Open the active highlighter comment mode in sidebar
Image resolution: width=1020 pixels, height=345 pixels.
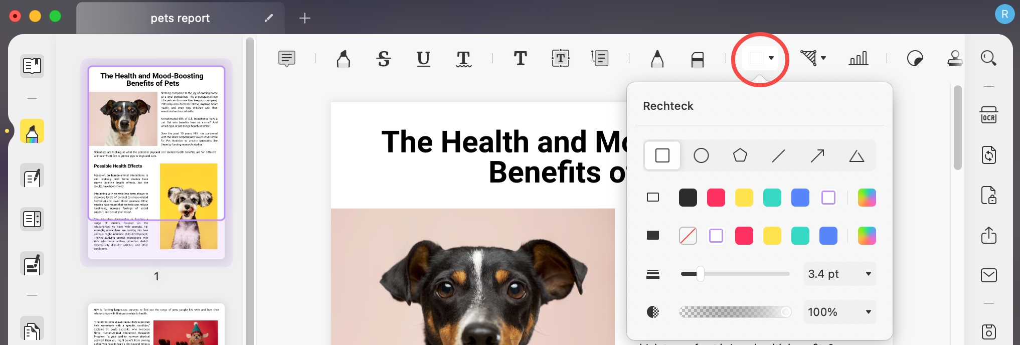32,131
